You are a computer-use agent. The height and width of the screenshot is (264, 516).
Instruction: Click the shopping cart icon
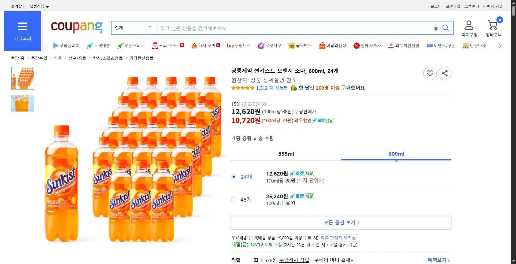point(493,26)
